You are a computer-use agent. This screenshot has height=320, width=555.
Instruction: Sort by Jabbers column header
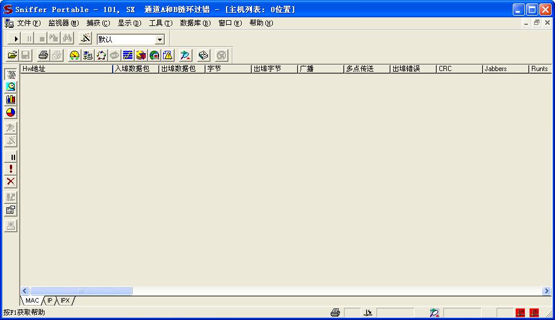pos(505,69)
